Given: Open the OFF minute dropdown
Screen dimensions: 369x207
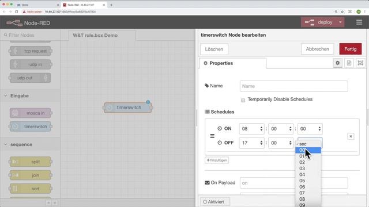Looking at the screenshot, I should pos(281,143).
